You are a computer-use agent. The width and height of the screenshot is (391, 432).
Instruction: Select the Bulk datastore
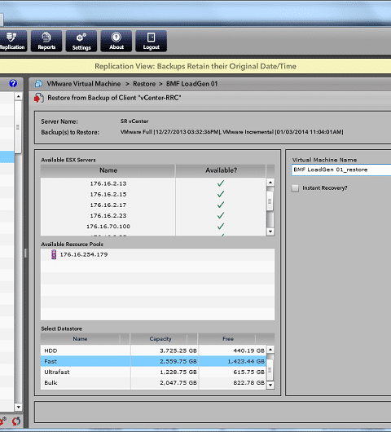point(51,383)
